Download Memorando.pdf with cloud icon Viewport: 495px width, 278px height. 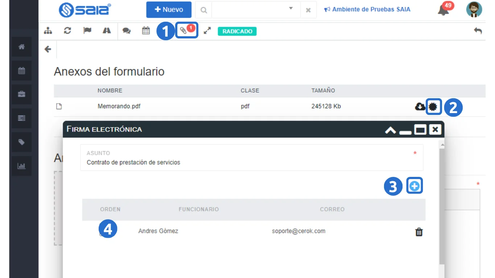[x=420, y=107]
